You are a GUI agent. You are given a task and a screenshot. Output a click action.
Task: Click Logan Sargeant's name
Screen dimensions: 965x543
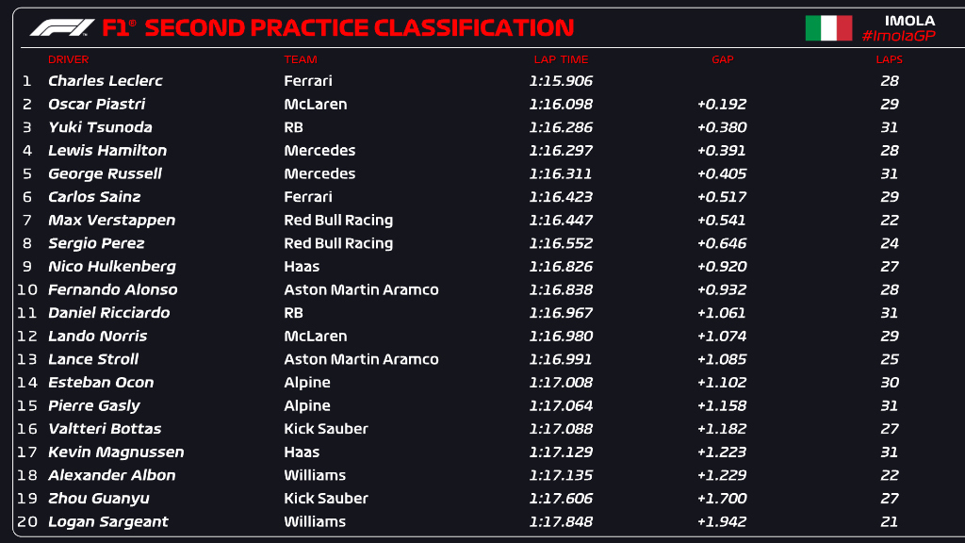[107, 521]
